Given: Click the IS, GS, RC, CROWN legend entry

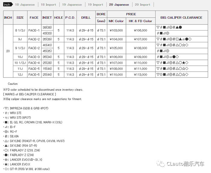Looking at the screenshot, I should point(33,122).
